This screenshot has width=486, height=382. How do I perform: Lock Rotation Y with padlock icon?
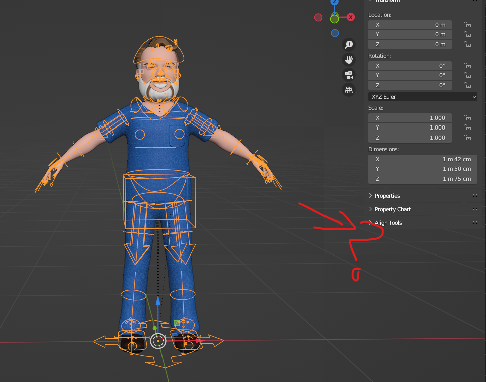(x=467, y=75)
